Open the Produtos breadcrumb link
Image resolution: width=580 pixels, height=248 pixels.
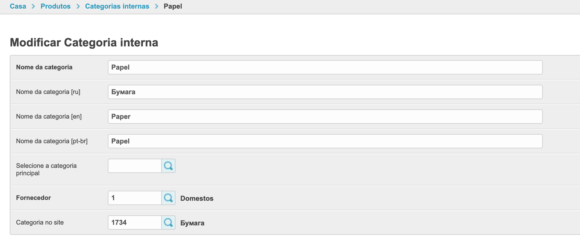pos(55,6)
